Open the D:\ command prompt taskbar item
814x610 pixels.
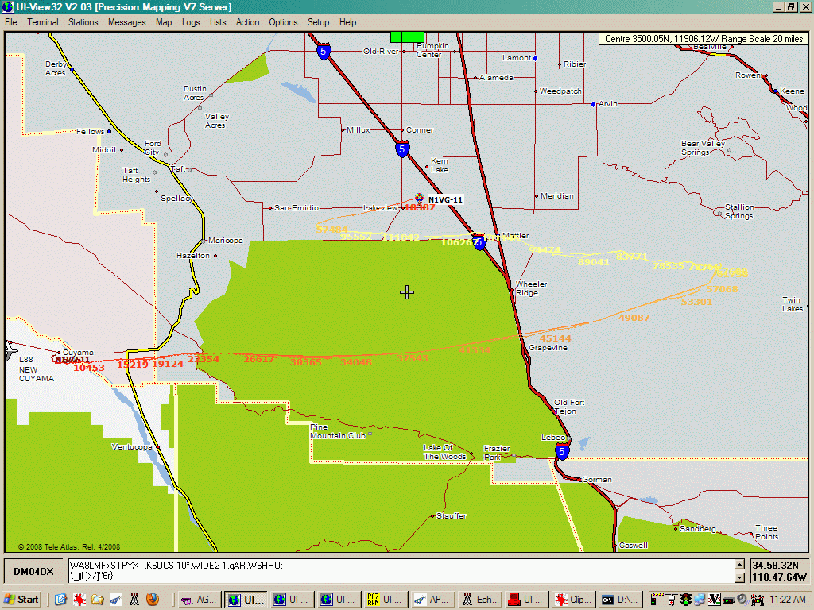618,600
